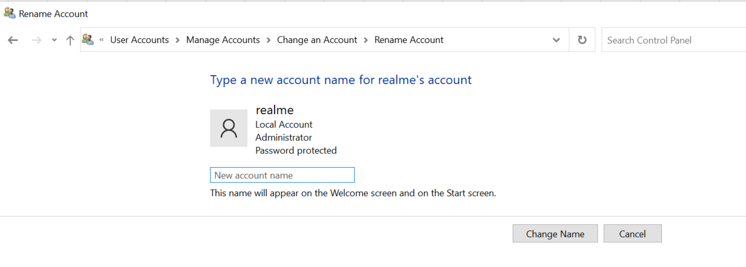Click the Forward navigation arrow
This screenshot has height=267, width=746.
pos(37,40)
